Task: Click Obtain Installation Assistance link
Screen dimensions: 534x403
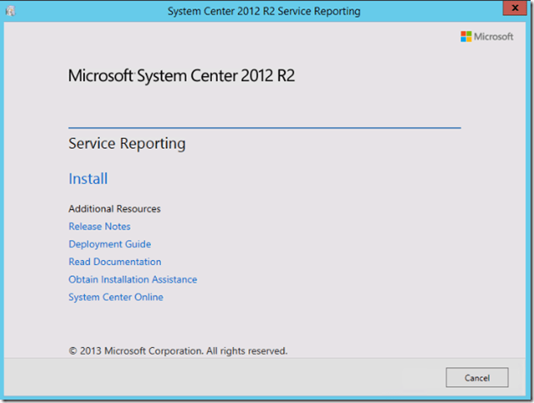Action: 132,279
